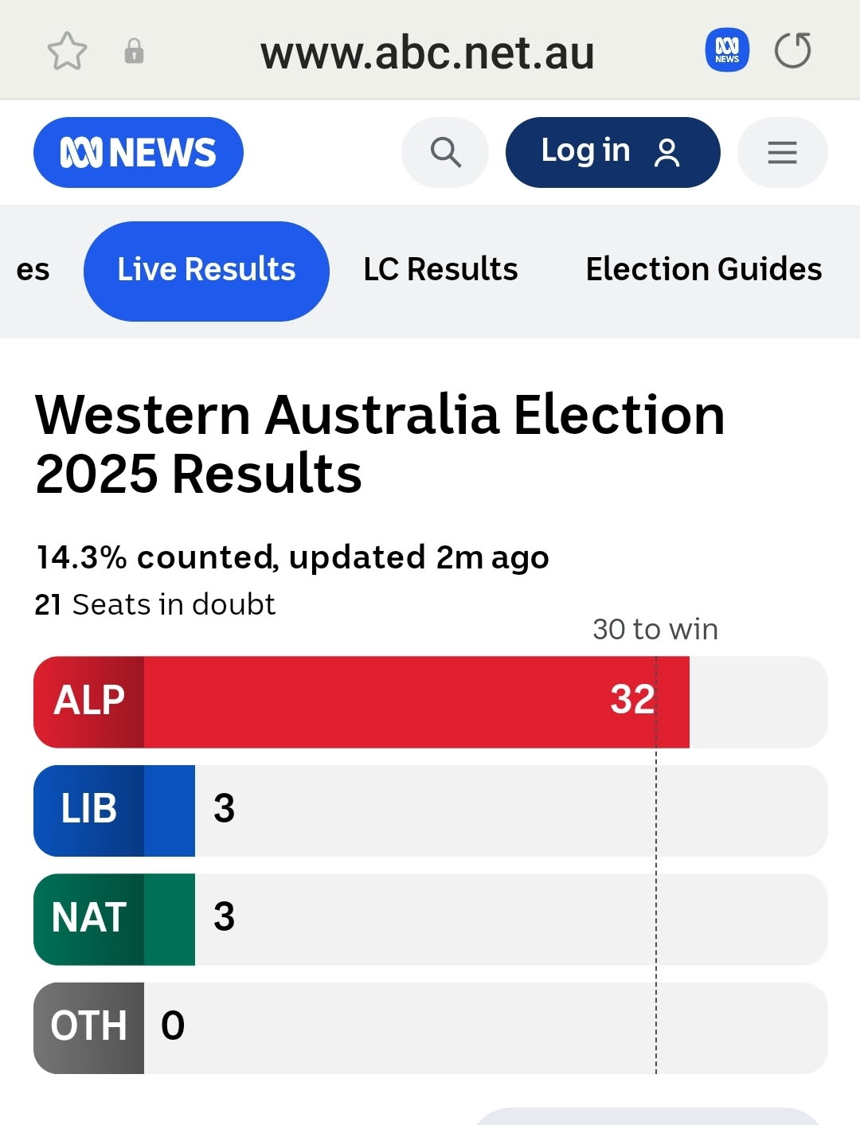Open the Election Guides tab

tap(704, 270)
